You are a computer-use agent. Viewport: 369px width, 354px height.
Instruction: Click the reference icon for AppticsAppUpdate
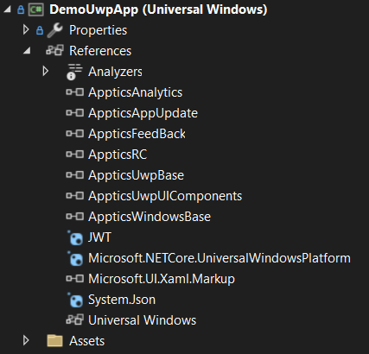(75, 113)
